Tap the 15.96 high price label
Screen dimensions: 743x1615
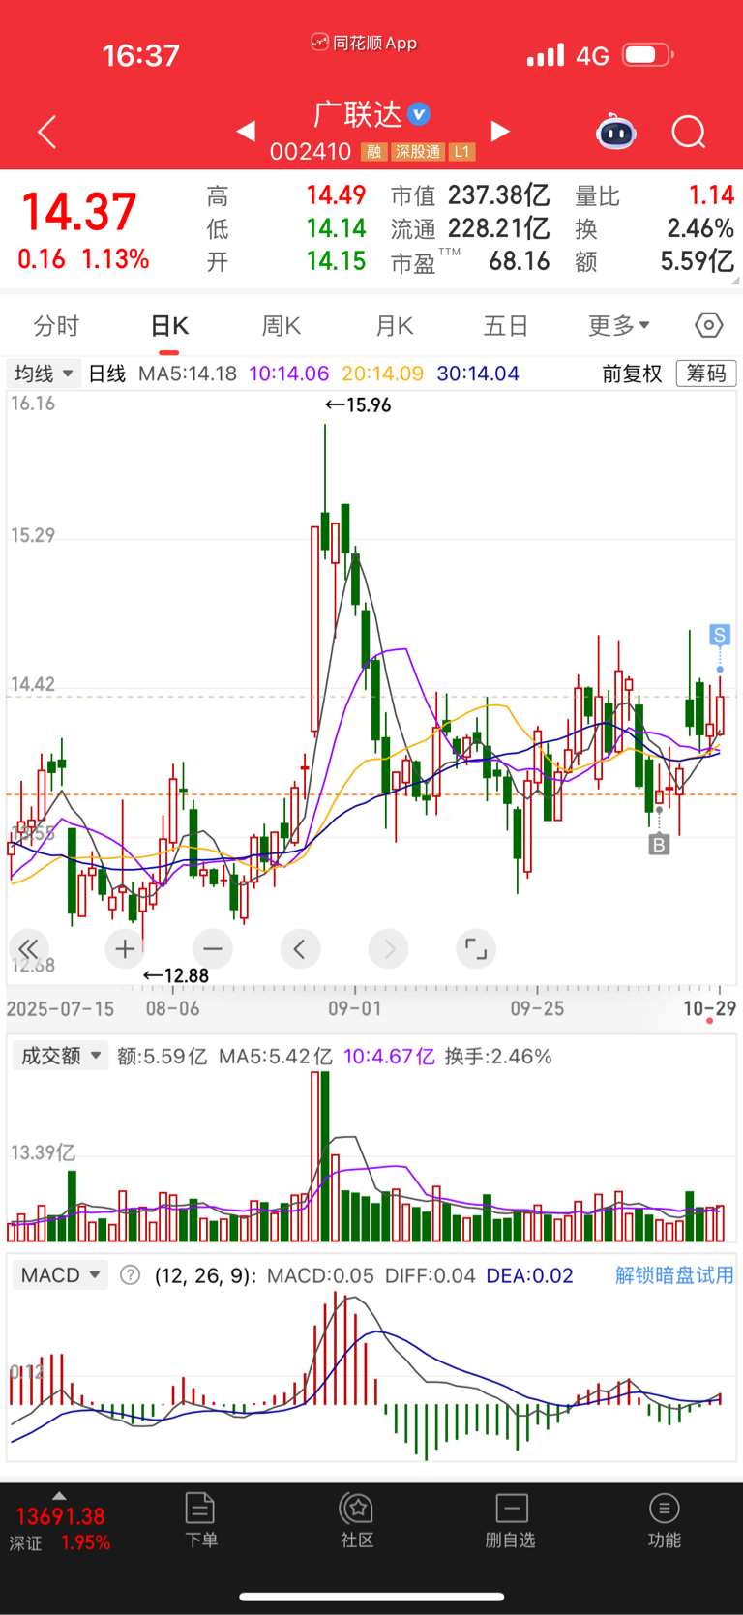click(358, 404)
